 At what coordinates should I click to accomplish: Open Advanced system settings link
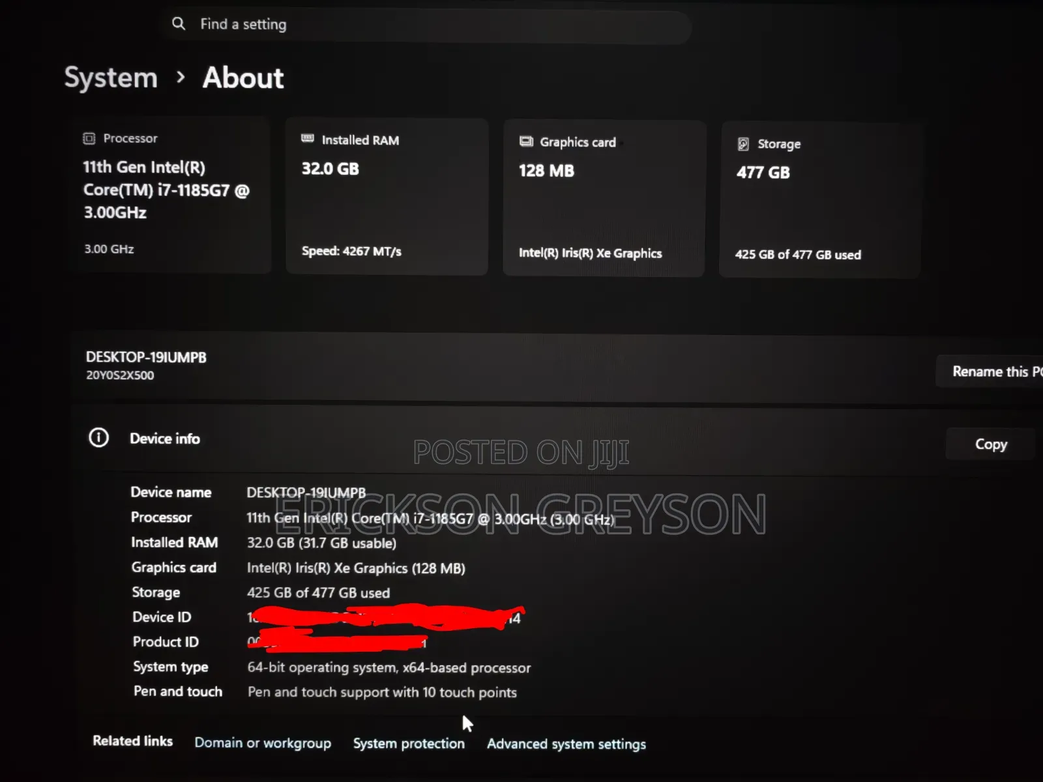(x=566, y=744)
